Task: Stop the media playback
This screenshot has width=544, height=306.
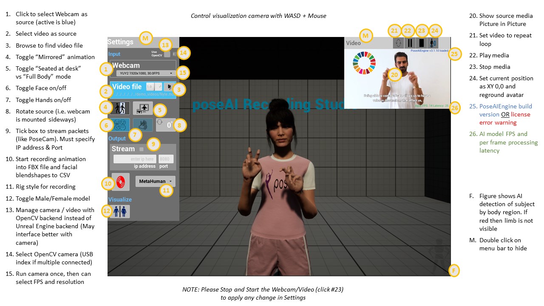Action: point(422,43)
